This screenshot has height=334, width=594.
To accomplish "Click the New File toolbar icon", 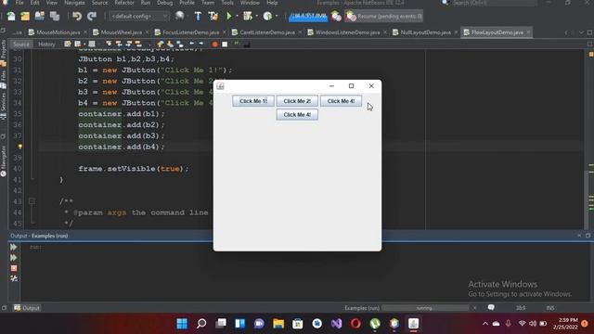I will (11, 16).
